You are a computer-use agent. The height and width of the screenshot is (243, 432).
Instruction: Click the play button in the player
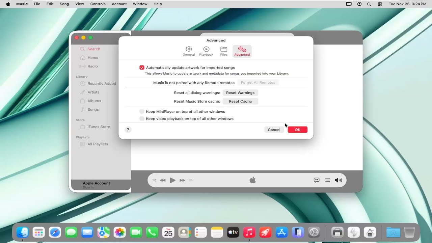[x=172, y=180]
